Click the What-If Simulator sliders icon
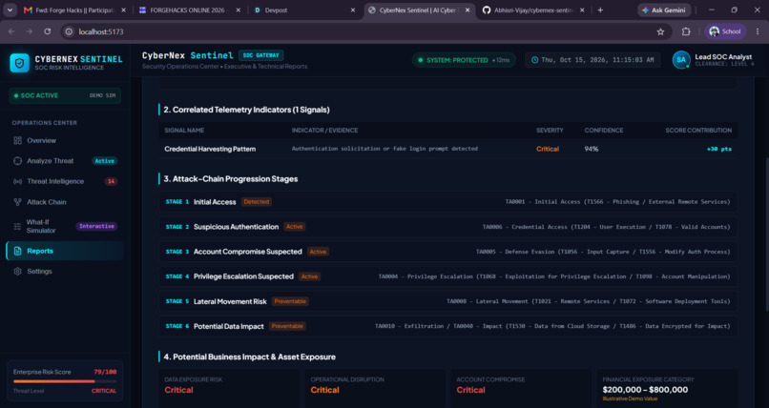The width and height of the screenshot is (769, 408). point(18,226)
